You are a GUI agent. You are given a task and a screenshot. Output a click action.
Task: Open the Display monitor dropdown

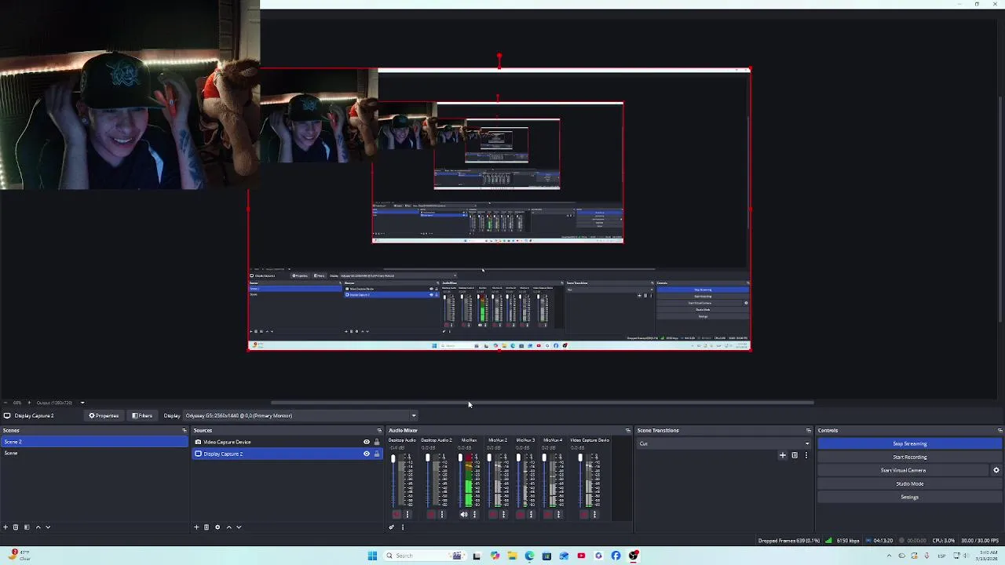click(x=301, y=416)
